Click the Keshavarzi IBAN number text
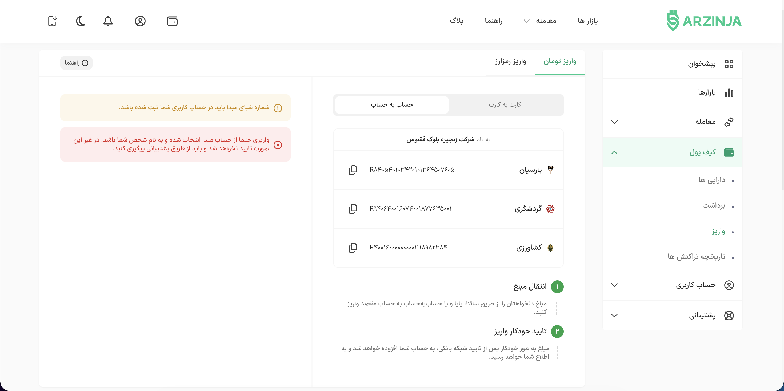784x391 pixels. tap(408, 248)
